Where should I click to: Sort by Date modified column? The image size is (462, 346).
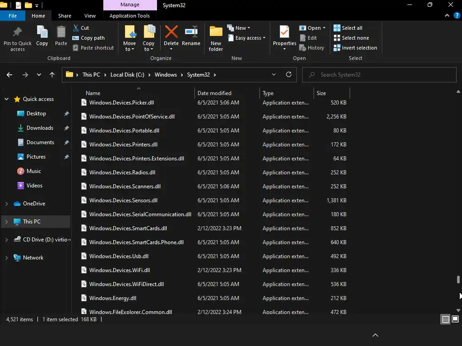click(227, 93)
